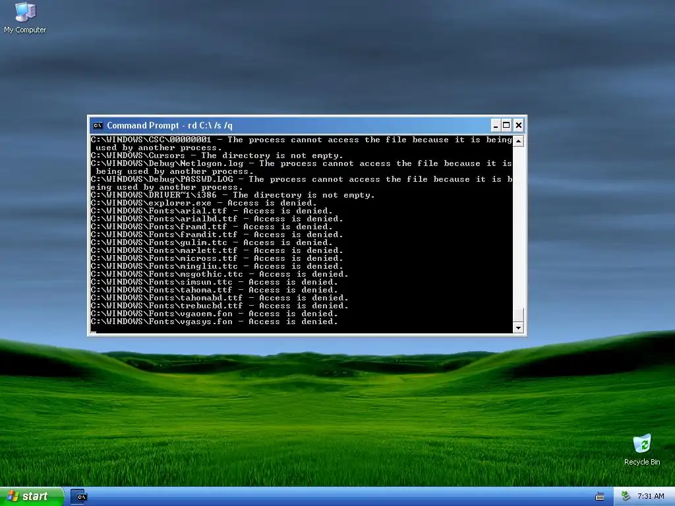This screenshot has width=675, height=506.
Task: Click the C:\WINDOWS\Debug\Netlogon.log line
Action: pos(301,167)
